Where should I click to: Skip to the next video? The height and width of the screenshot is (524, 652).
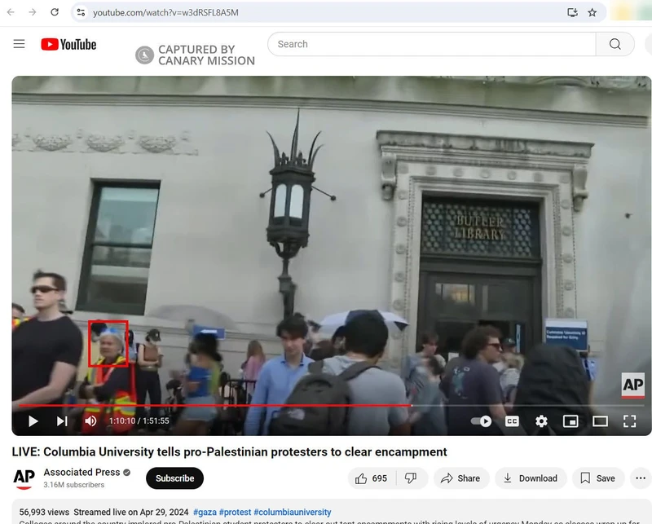tap(62, 421)
